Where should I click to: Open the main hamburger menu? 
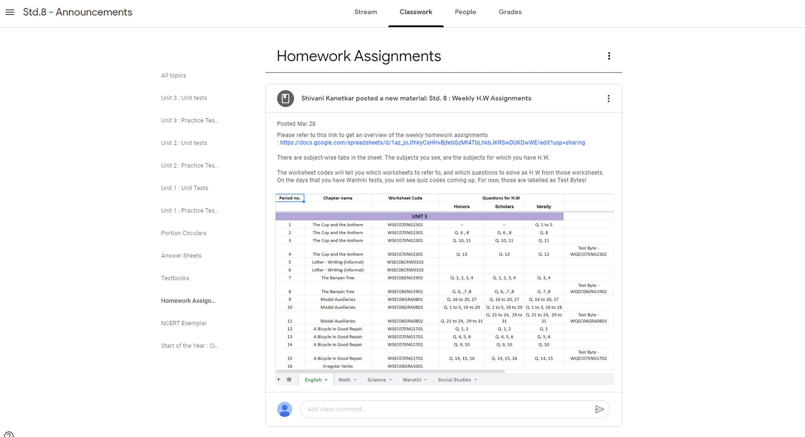(x=10, y=12)
